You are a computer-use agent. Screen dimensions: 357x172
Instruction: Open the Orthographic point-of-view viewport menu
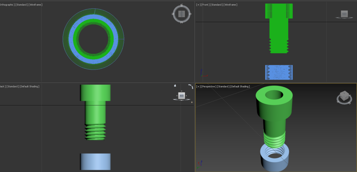coord(7,5)
